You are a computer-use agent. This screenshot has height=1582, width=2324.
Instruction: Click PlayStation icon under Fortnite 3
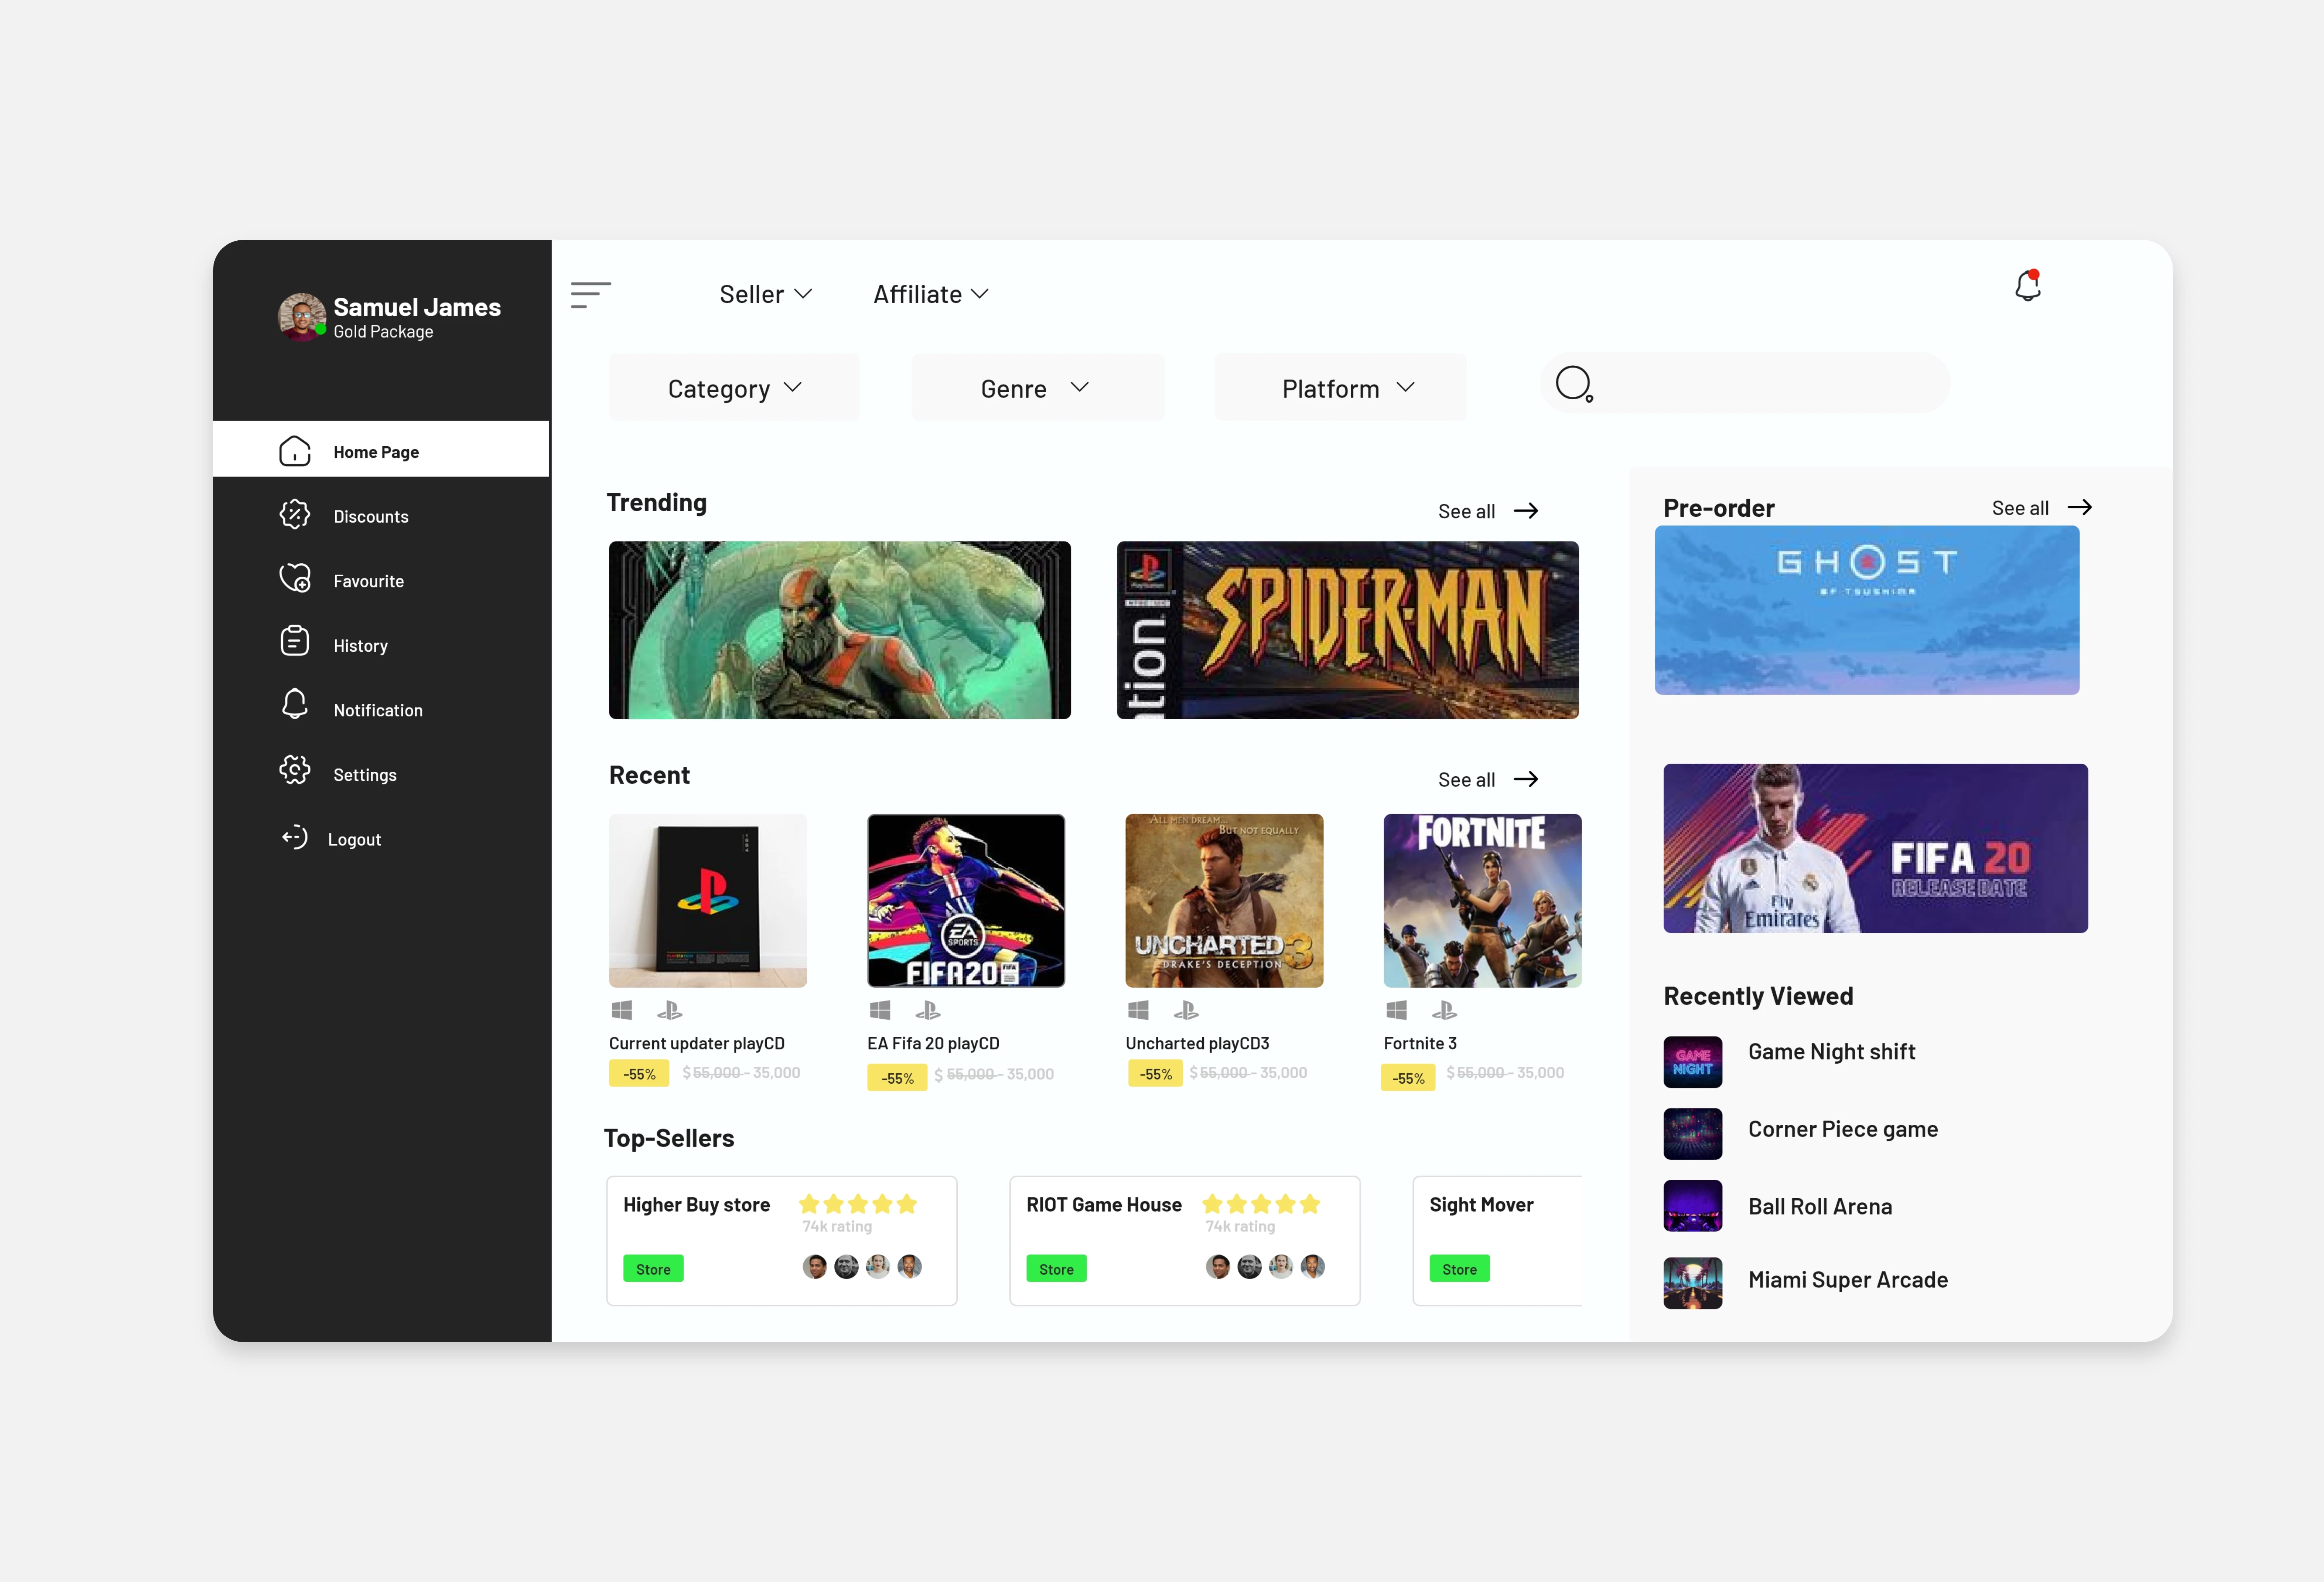click(x=1444, y=1010)
